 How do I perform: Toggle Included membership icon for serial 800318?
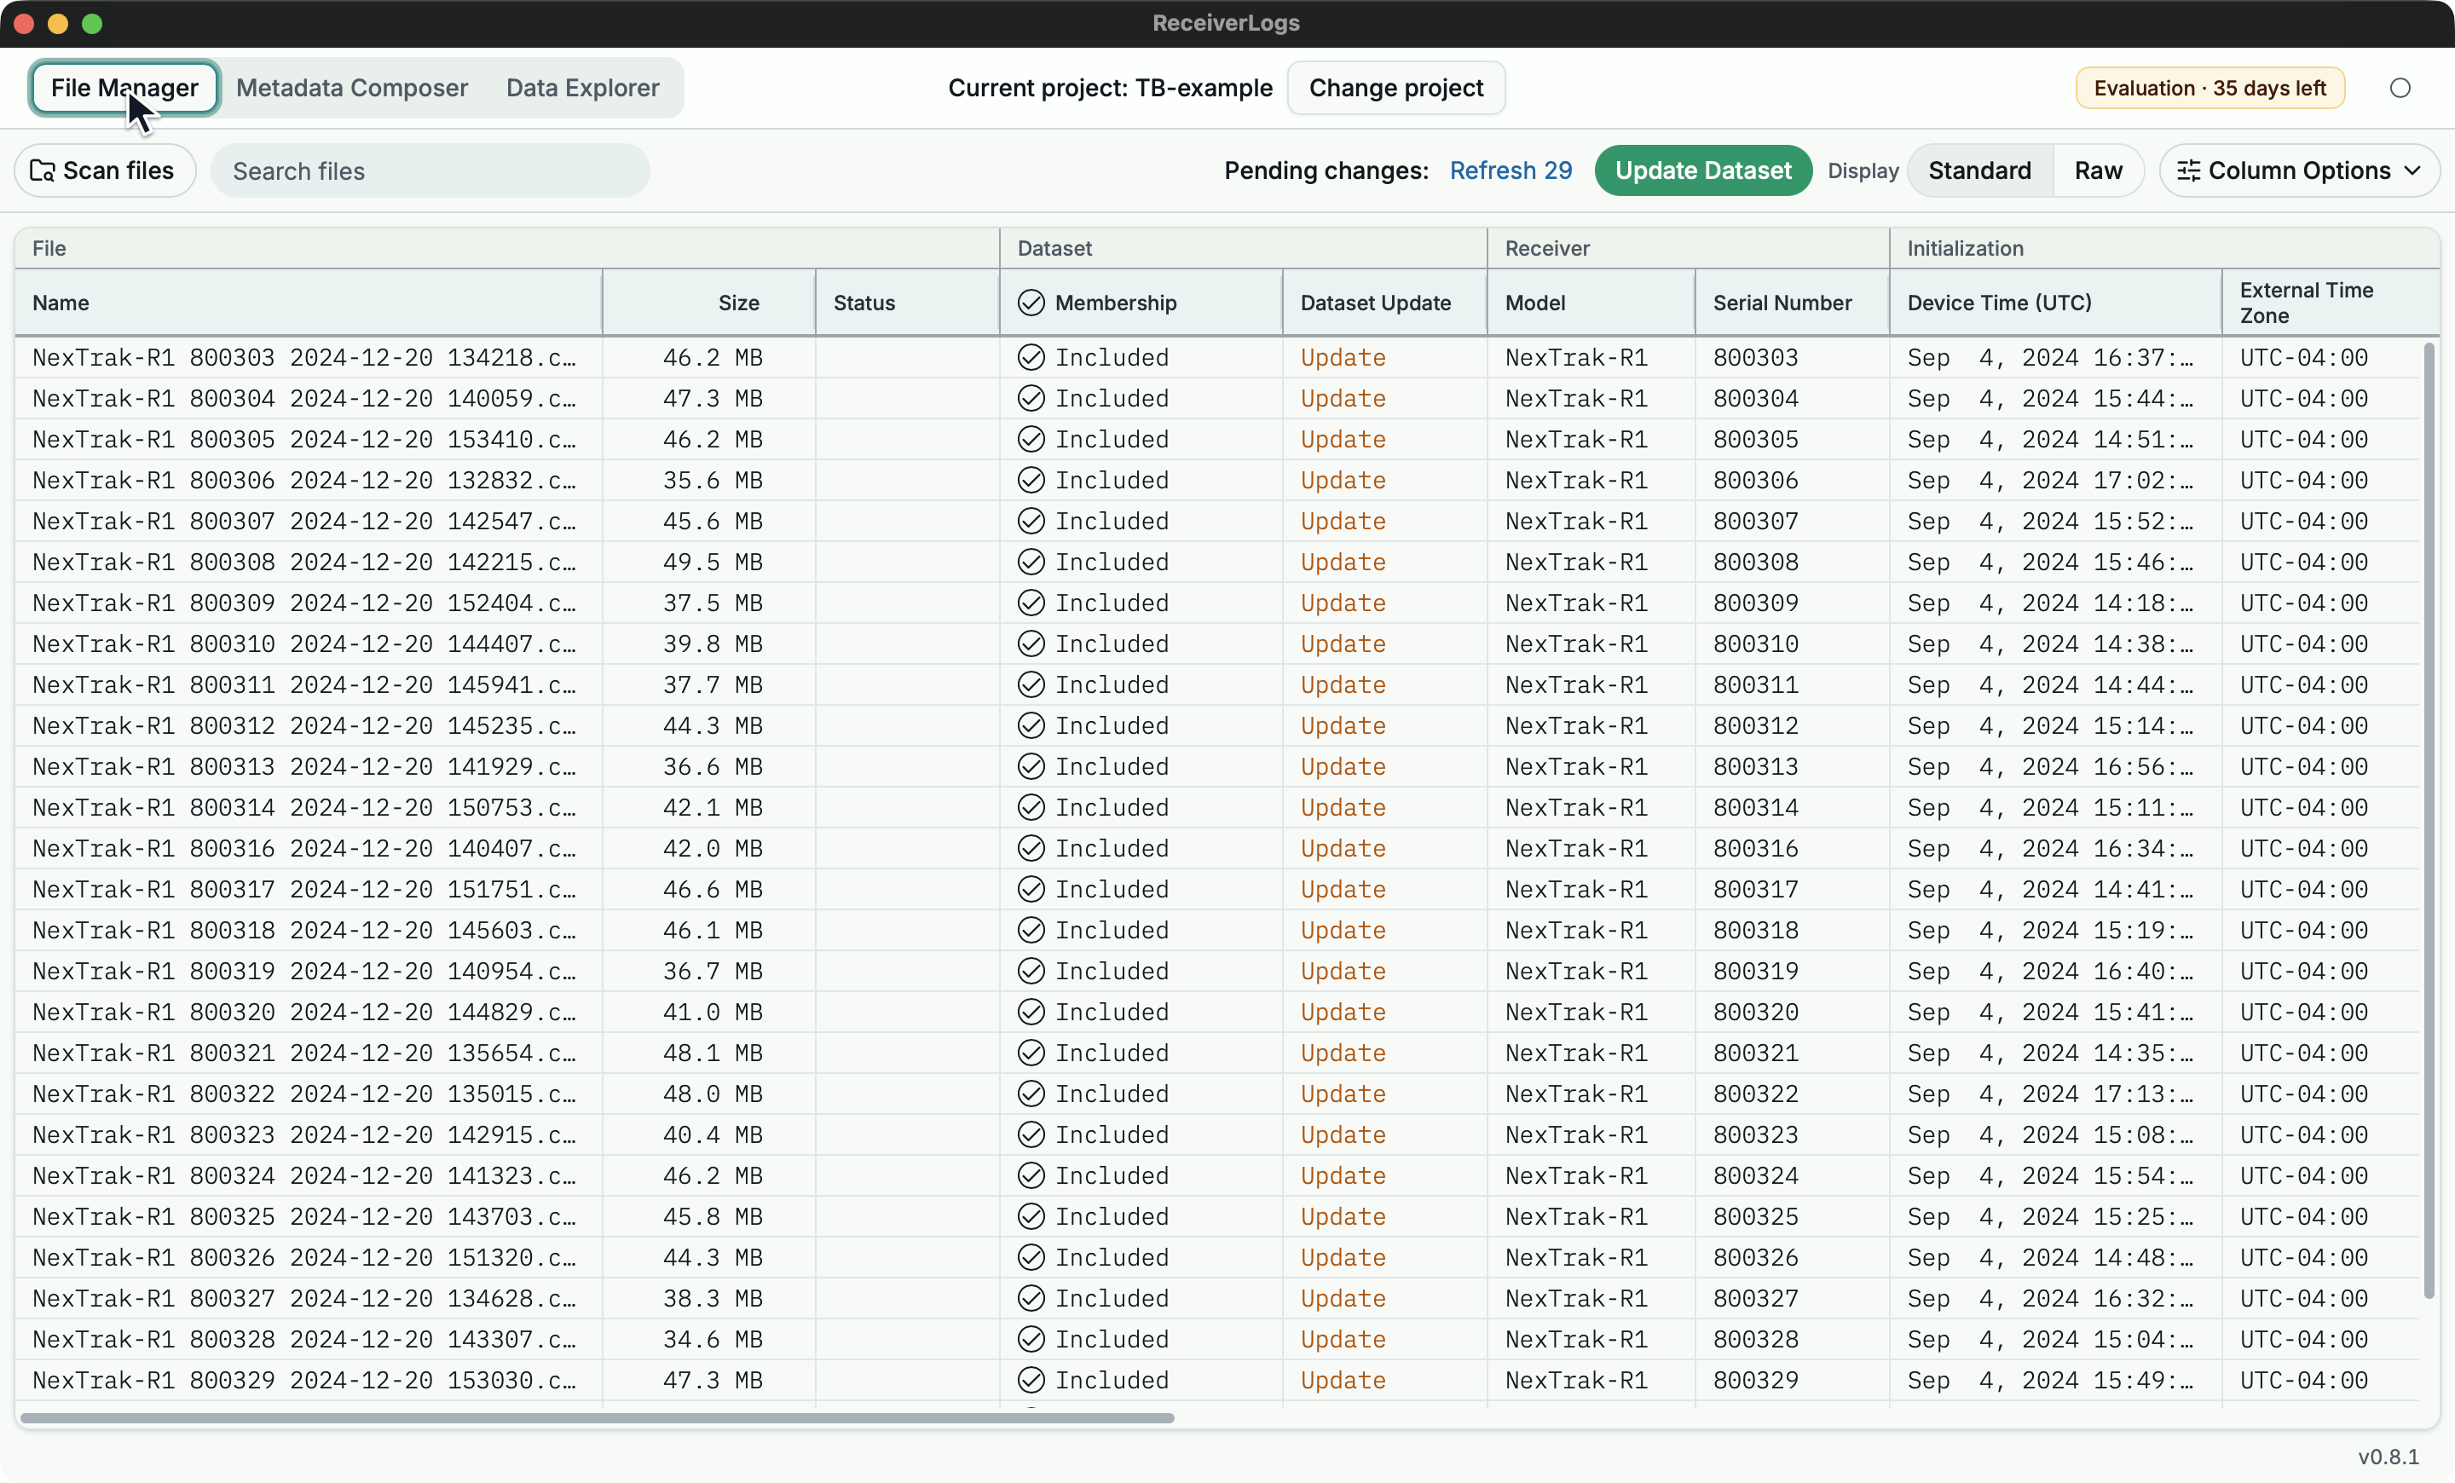pyautogui.click(x=1031, y=930)
